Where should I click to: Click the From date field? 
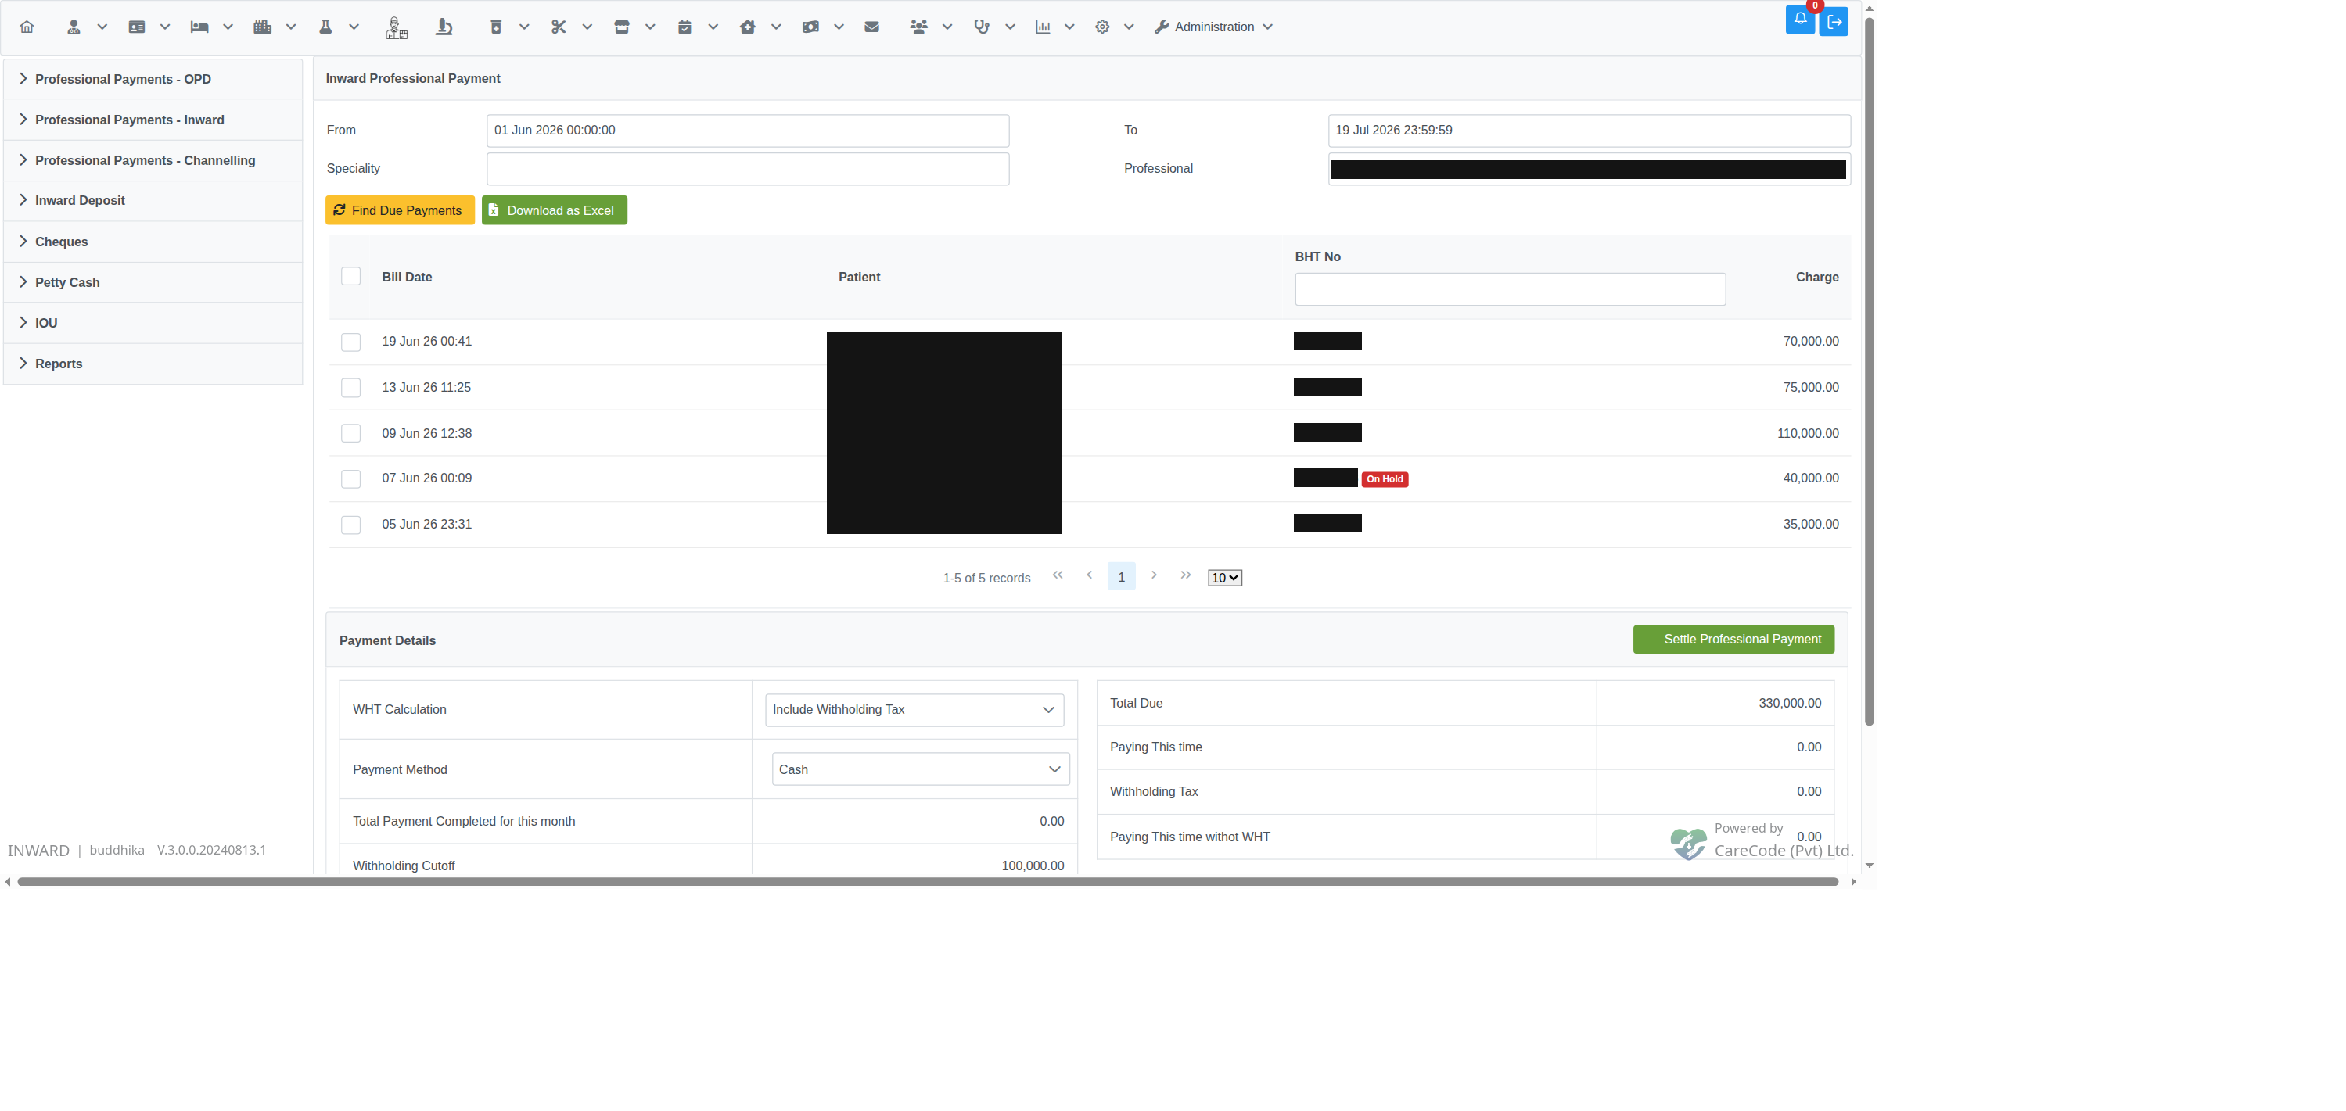click(x=748, y=130)
